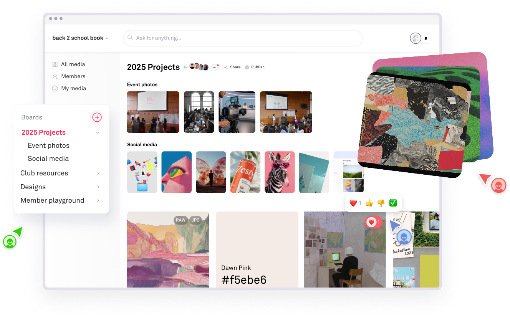Toggle the RAW format badge

point(180,220)
